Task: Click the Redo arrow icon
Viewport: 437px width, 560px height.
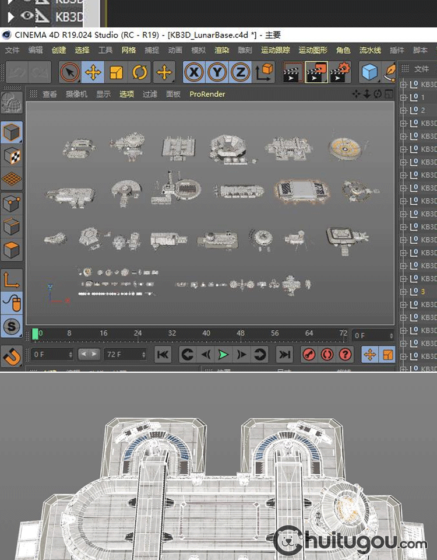Action: pos(39,72)
